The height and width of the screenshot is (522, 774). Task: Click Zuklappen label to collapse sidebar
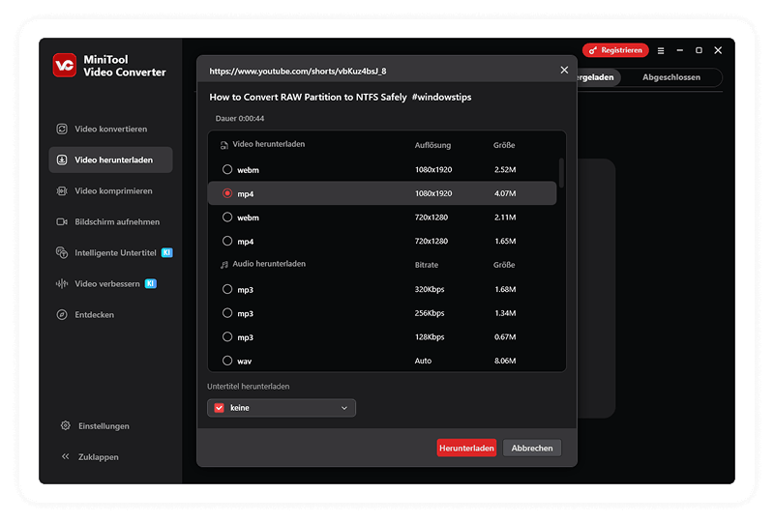pyautogui.click(x=99, y=457)
